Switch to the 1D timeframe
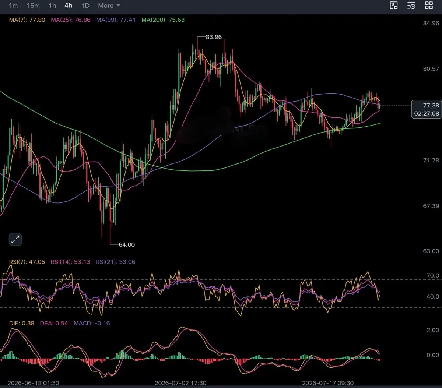This screenshot has height=388, width=442. click(x=85, y=6)
